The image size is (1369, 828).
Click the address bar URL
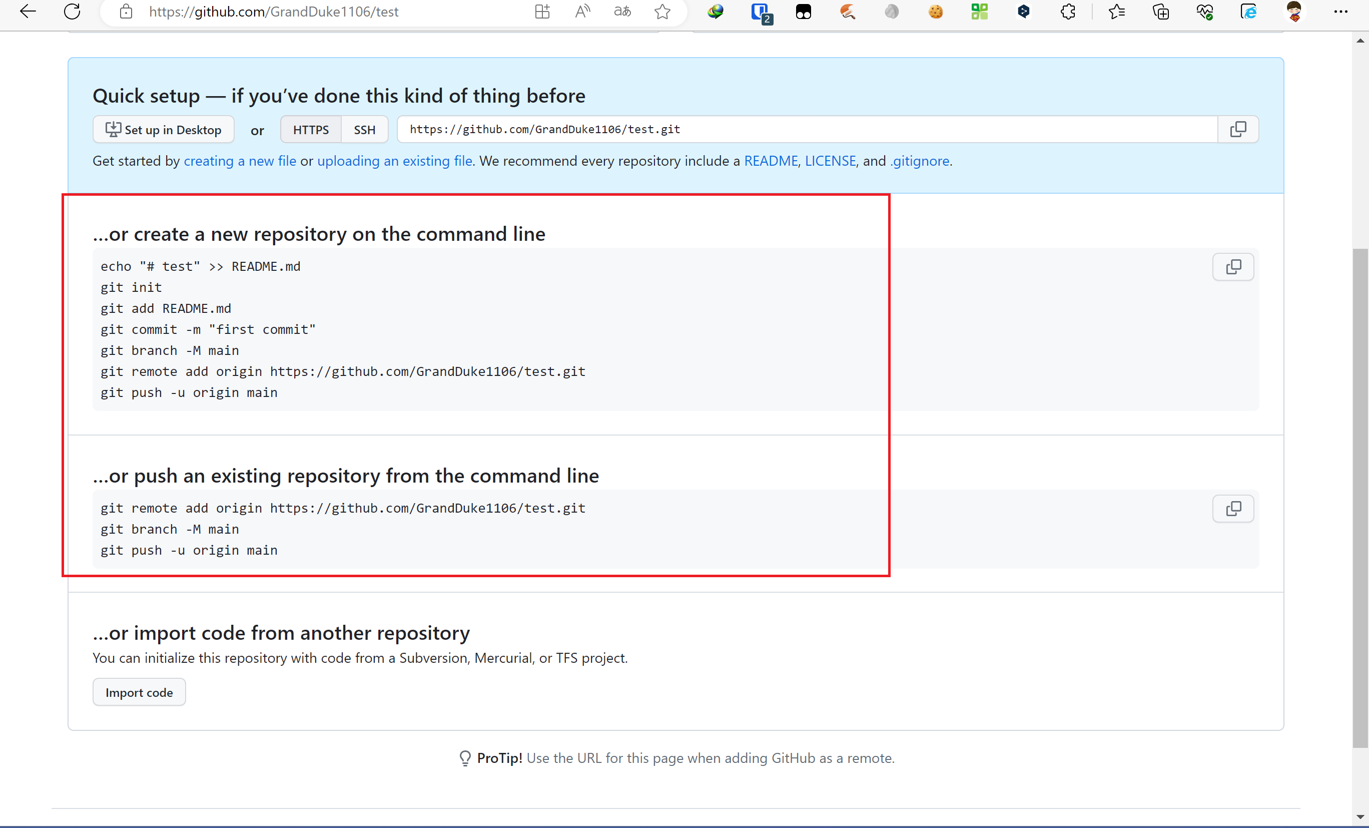[x=274, y=12]
